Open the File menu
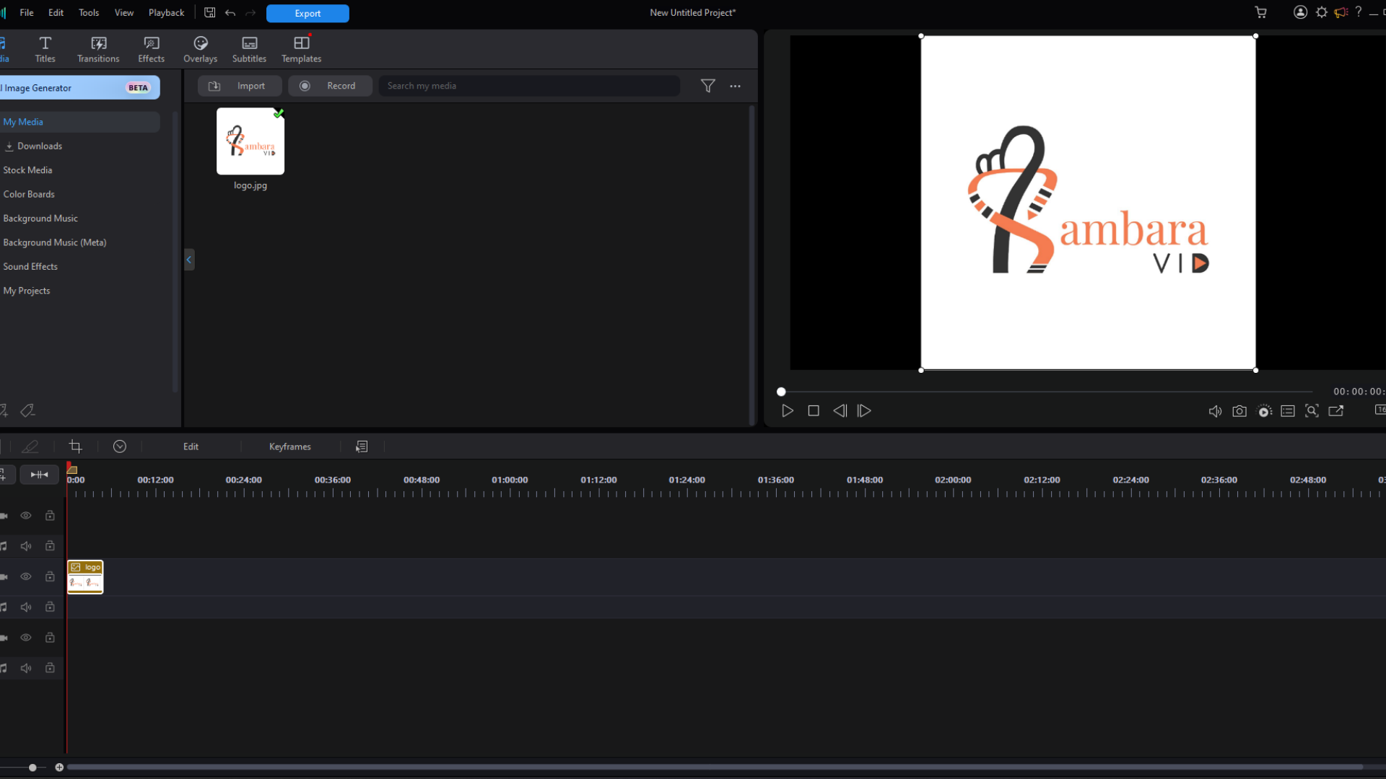This screenshot has height=779, width=1386. tap(27, 13)
